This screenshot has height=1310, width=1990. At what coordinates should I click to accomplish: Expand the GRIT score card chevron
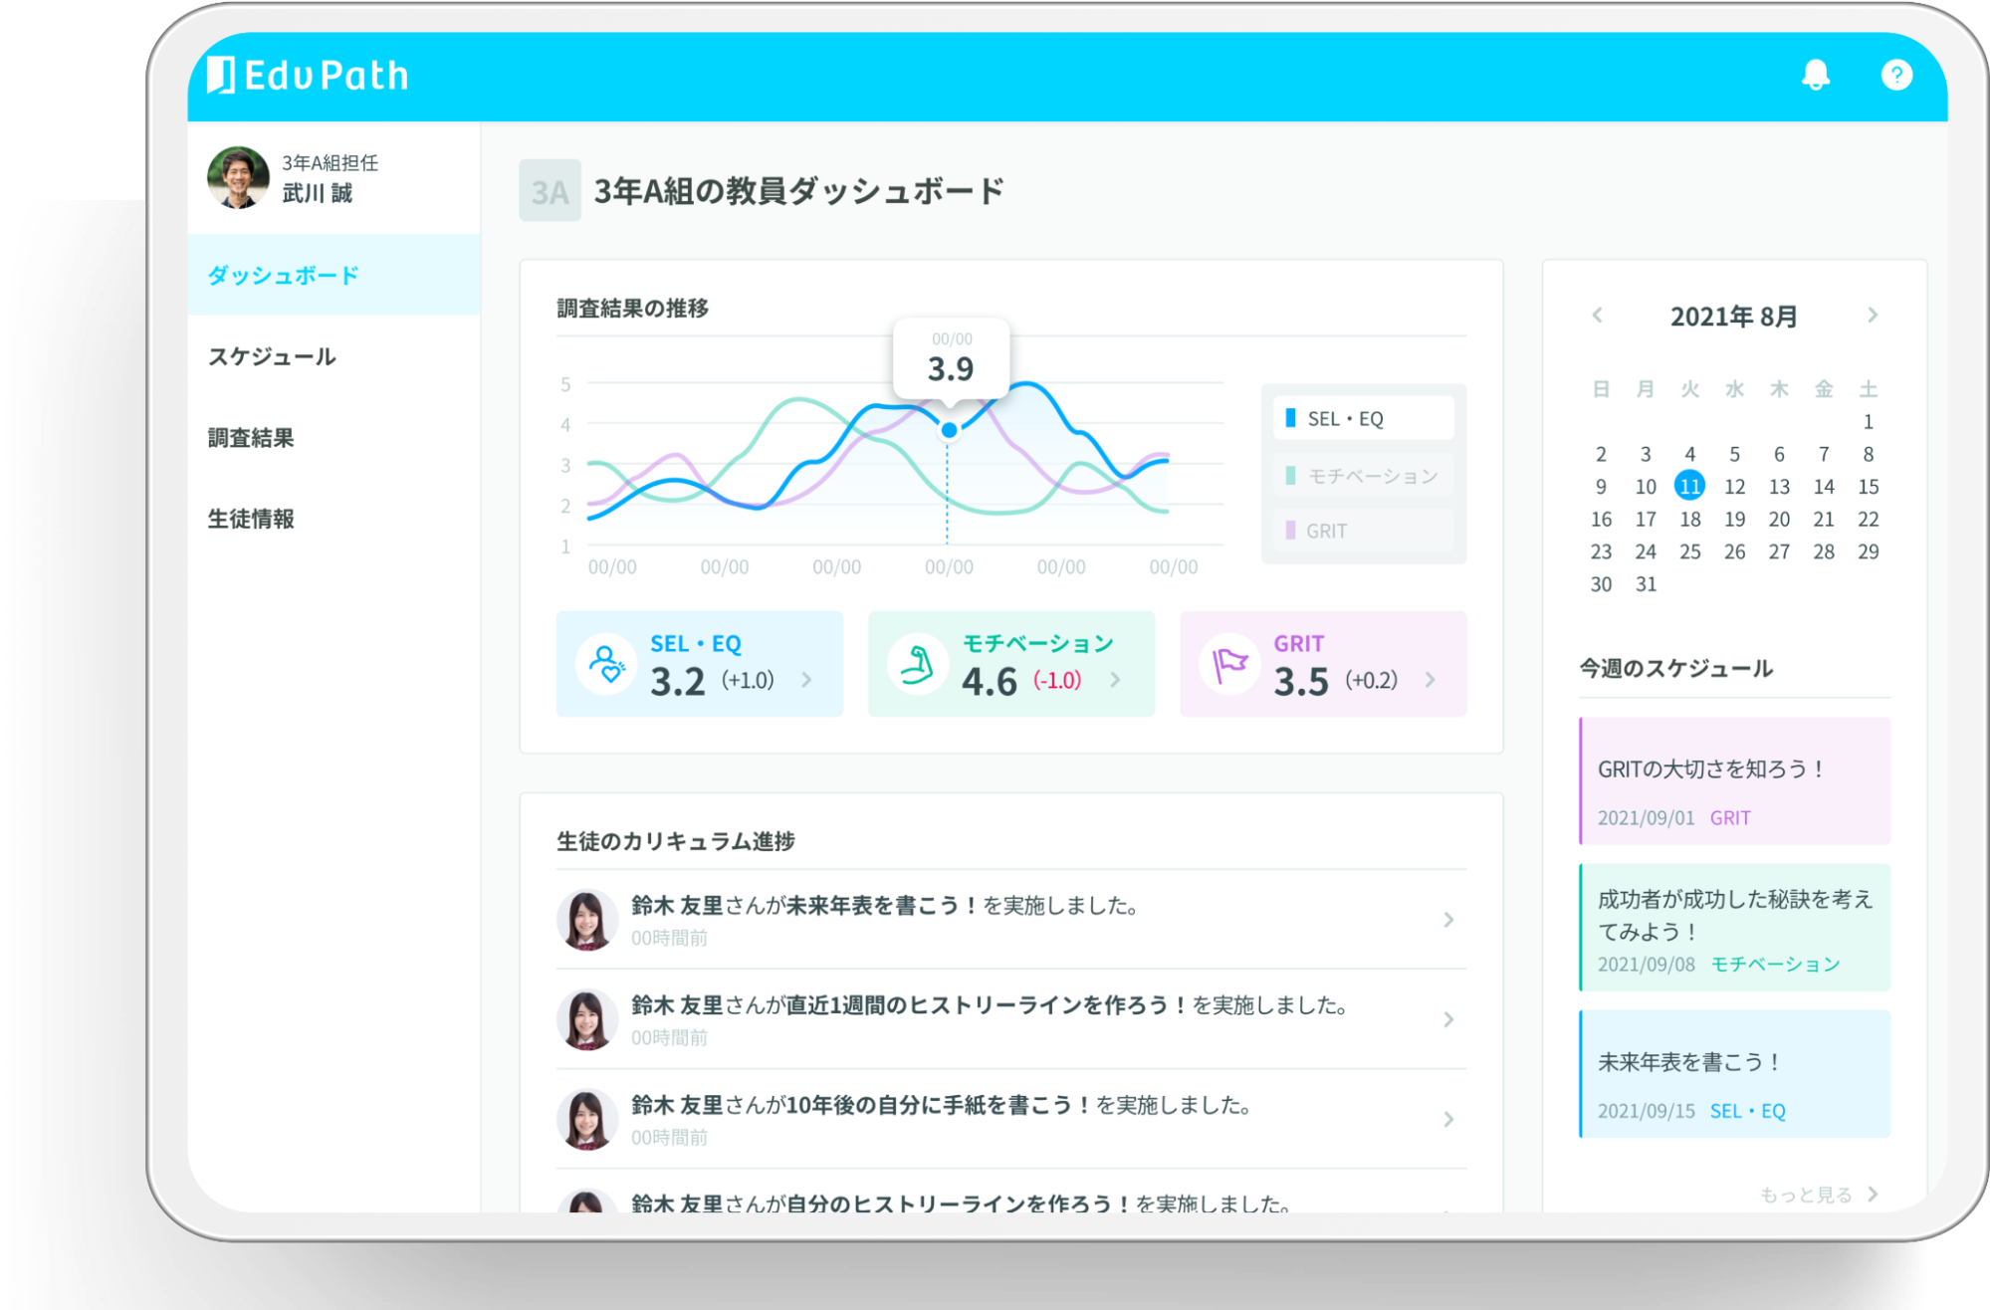[x=1431, y=680]
